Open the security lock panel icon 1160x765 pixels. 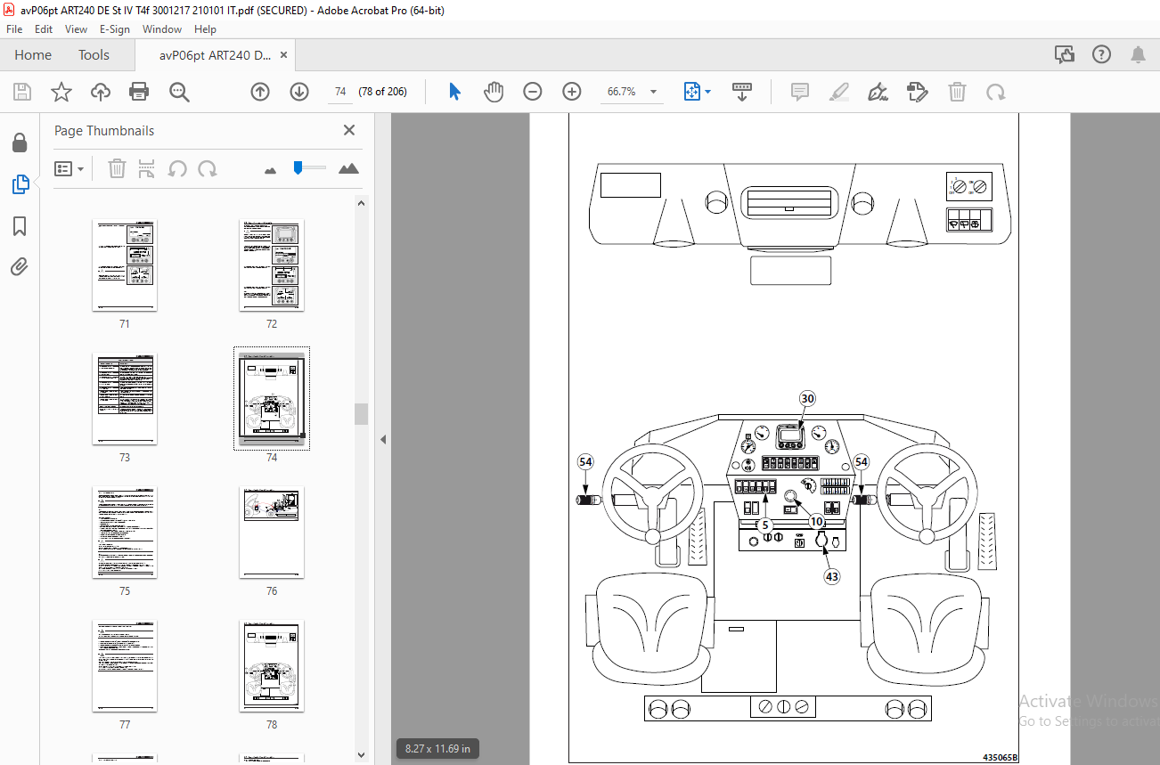pos(20,143)
